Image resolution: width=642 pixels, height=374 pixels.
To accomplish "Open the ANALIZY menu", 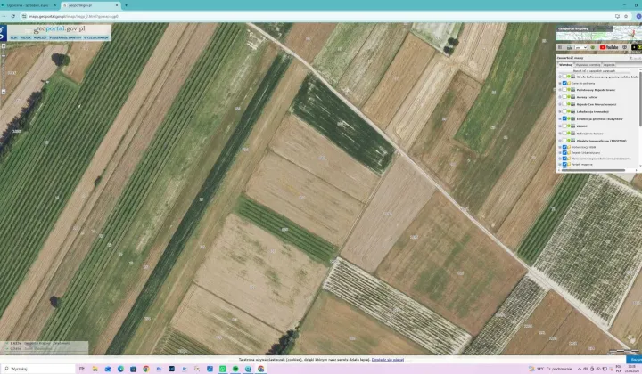I will [40, 37].
